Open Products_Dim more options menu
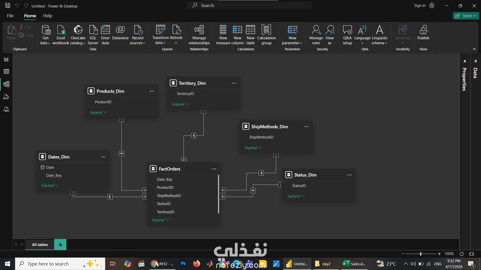This screenshot has height=270, width=481. point(152,91)
